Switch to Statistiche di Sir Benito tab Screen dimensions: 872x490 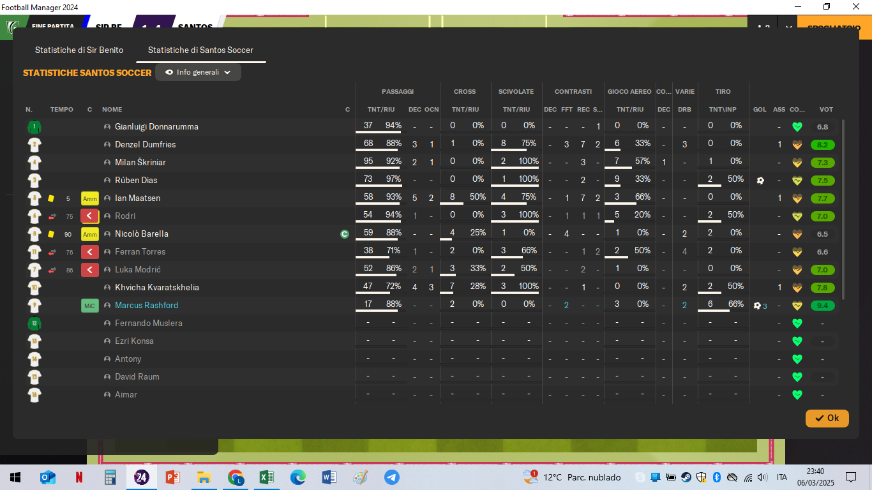79,50
